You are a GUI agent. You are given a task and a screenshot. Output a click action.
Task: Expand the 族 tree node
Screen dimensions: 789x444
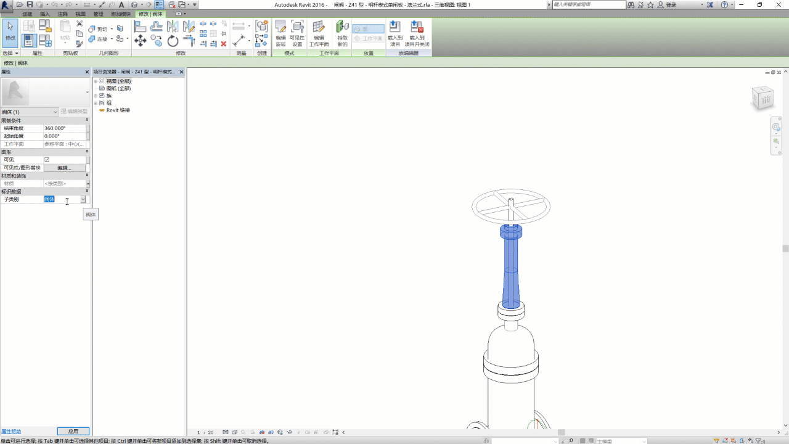96,96
